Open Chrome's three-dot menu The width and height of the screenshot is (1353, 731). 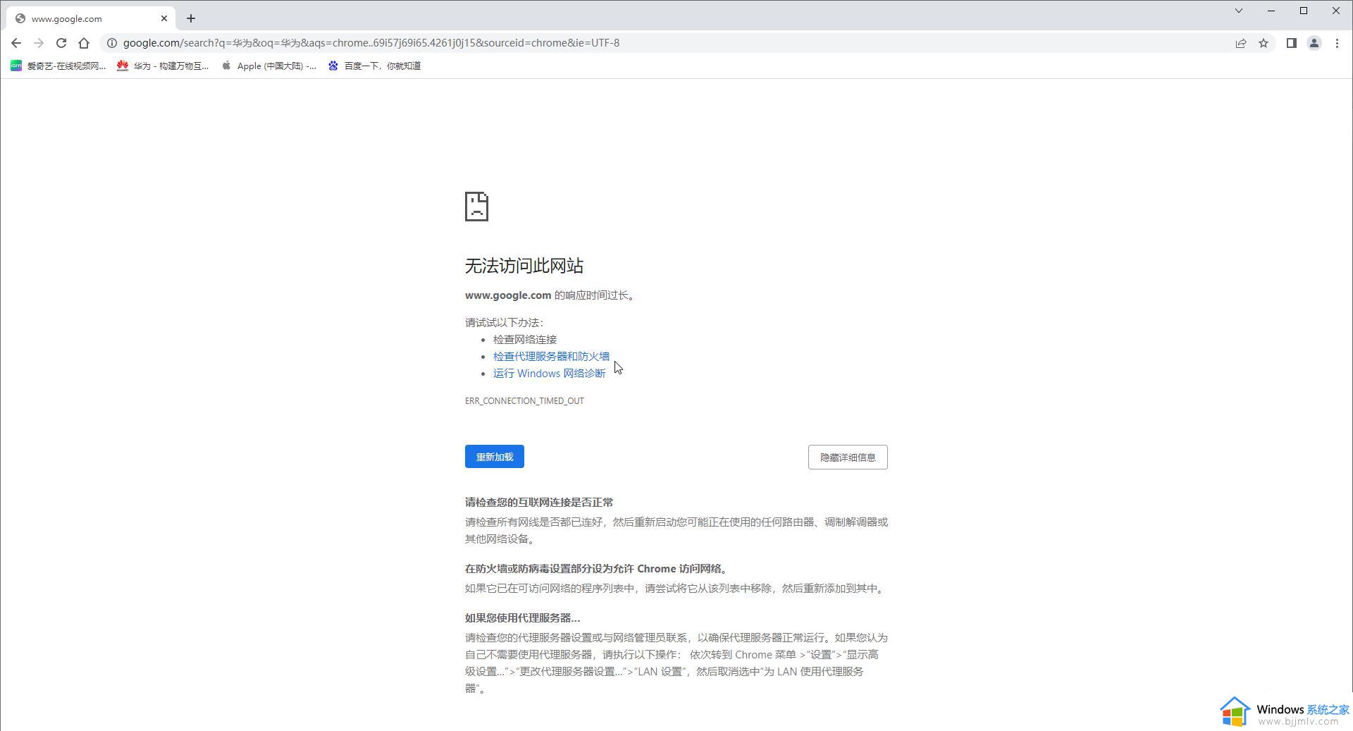click(x=1337, y=43)
